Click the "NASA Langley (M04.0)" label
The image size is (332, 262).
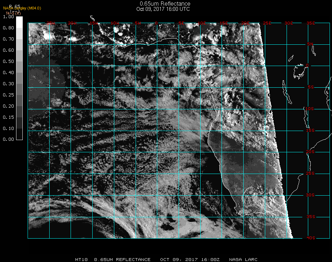coord(22,8)
